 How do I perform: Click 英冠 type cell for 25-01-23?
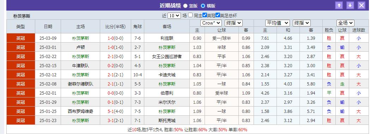click(21, 121)
